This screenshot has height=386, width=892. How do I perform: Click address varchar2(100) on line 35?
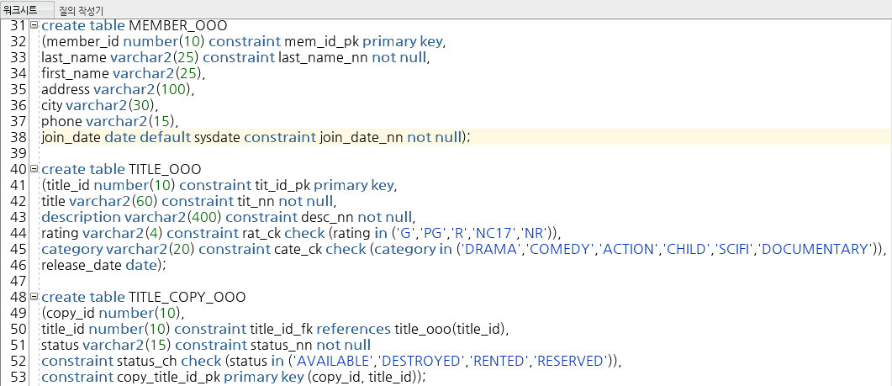(118, 89)
